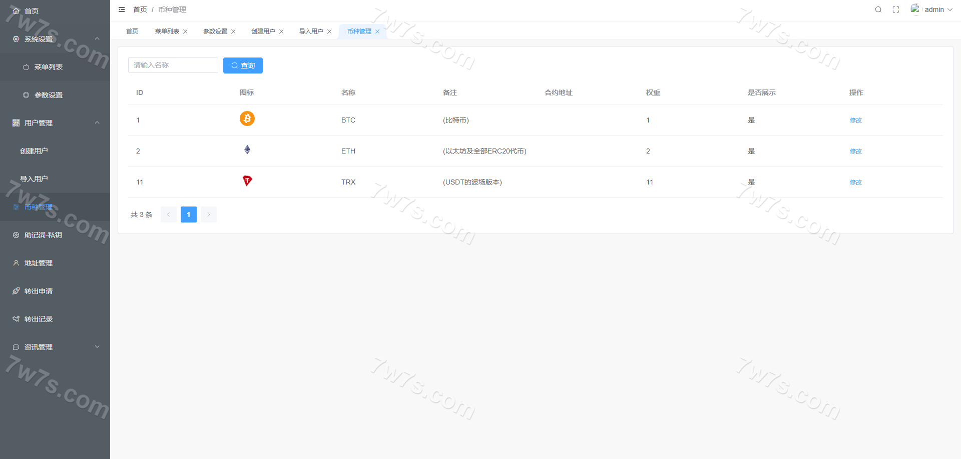
Task: Click the 查询 search button
Action: 243,65
